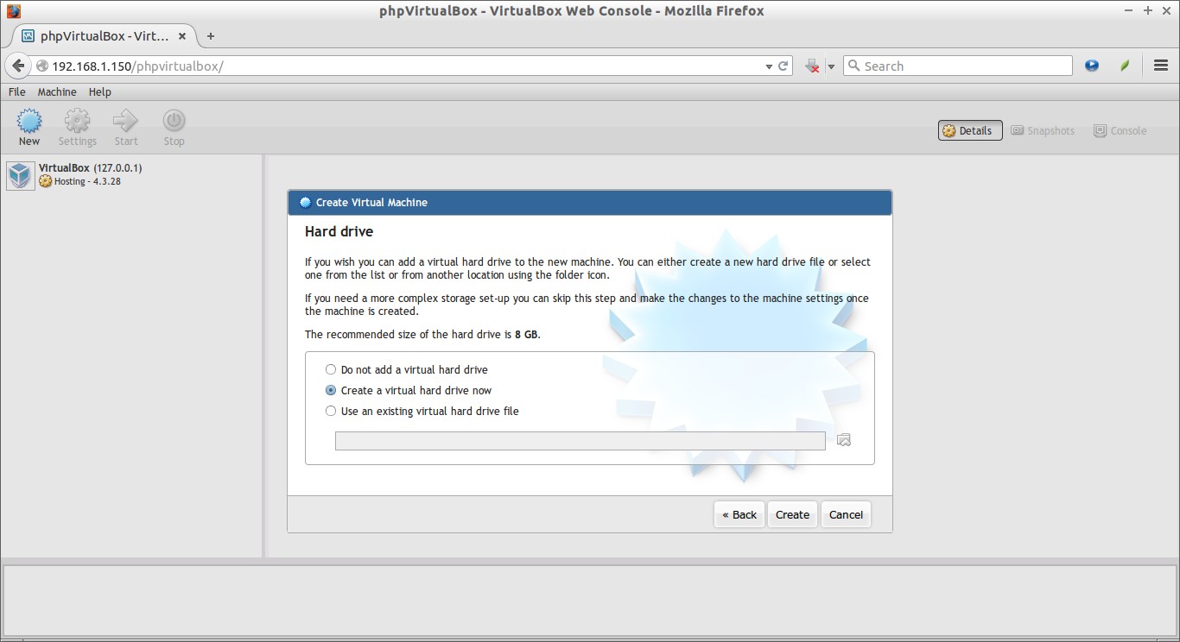This screenshot has height=642, width=1180.
Task: Close the phpVirtualBox browser tab
Action: click(182, 36)
